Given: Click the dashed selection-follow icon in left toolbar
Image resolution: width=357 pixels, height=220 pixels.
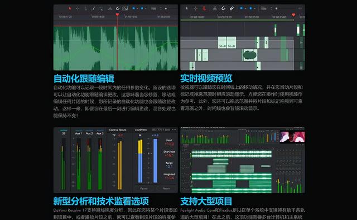Looking at the screenshot, I should 125,8.
